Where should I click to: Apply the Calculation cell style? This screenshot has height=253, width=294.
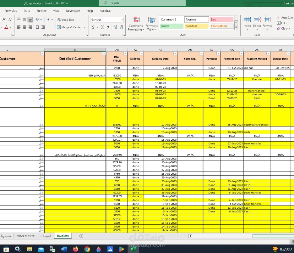pos(222,26)
